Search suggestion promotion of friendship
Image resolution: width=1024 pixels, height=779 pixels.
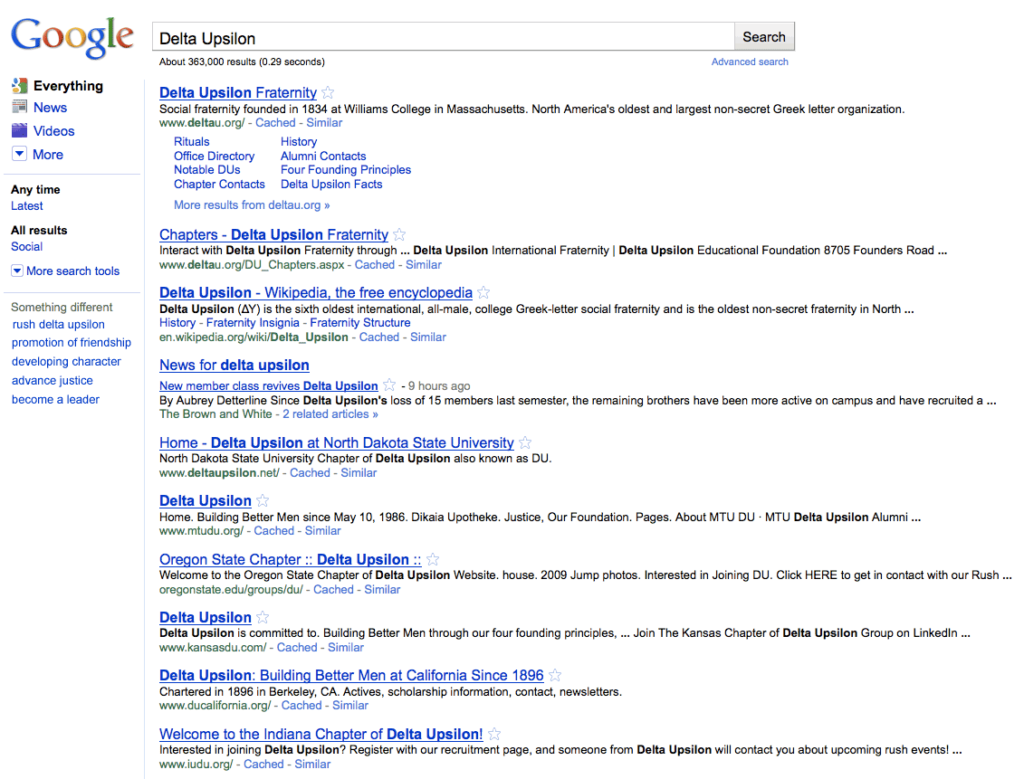(x=72, y=343)
